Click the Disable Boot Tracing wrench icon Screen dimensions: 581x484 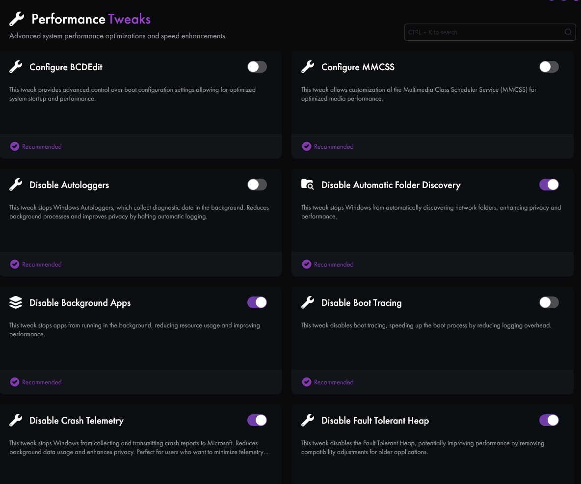coord(308,302)
